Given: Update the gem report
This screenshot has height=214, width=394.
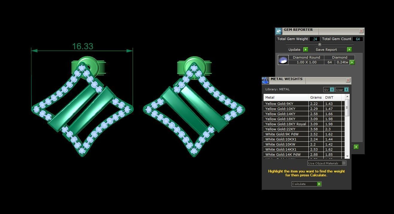Looking at the screenshot, I should tap(298, 50).
